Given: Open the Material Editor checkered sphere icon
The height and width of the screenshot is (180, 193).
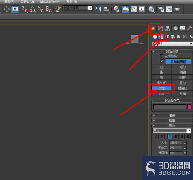Looking at the screenshot, I should (x=151, y=9).
